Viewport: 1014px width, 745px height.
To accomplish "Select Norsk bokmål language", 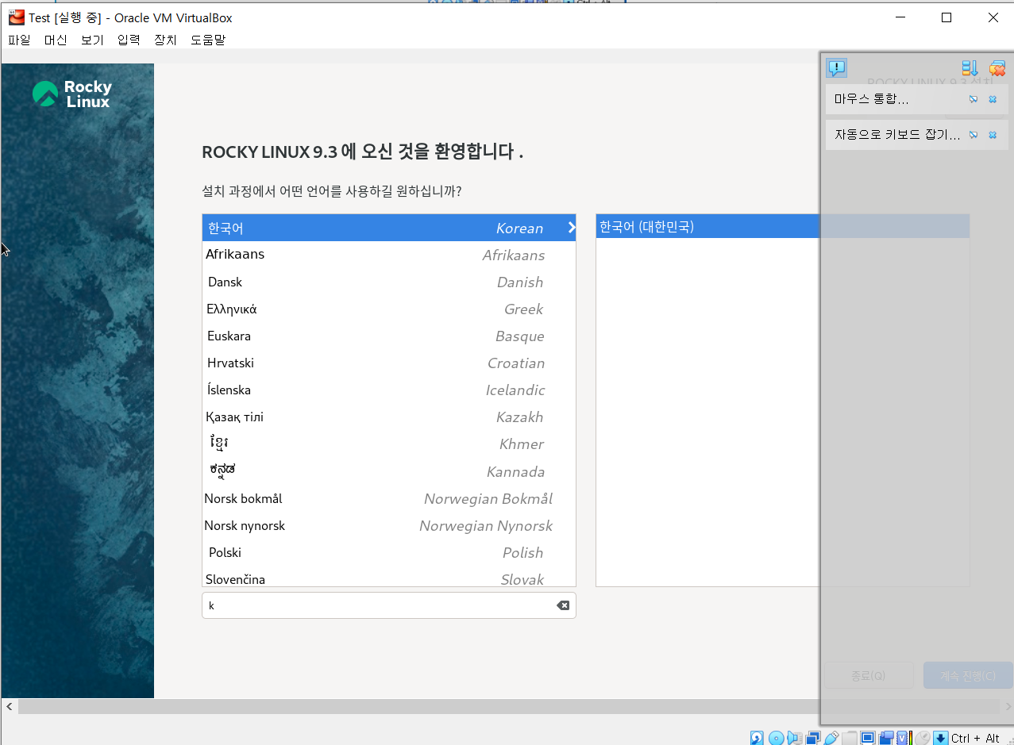I will [x=389, y=498].
